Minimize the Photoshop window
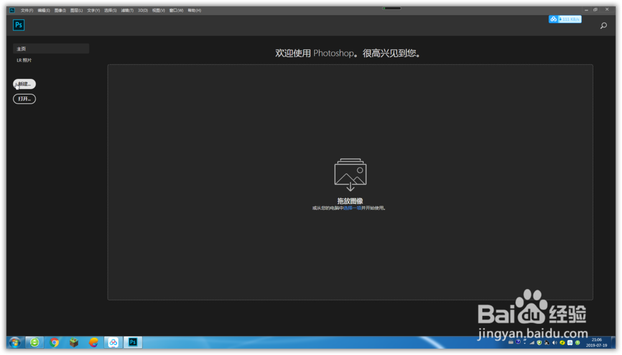622x355 pixels. coord(587,9)
